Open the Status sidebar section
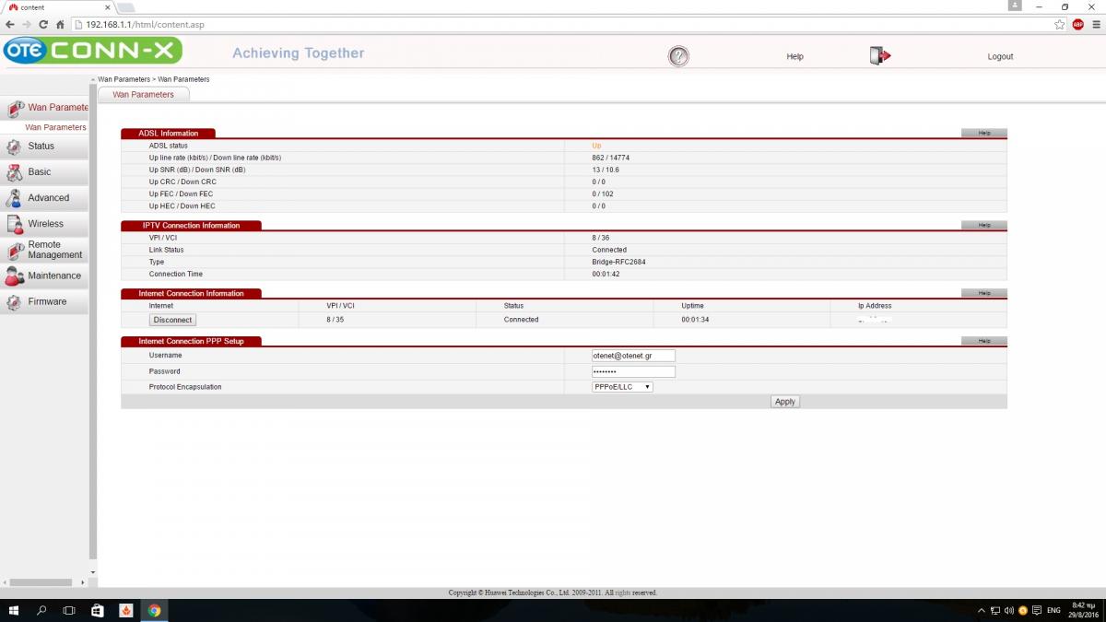 pos(41,147)
